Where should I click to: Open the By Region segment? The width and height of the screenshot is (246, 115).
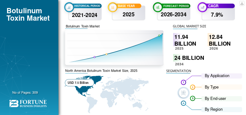click(x=221, y=109)
